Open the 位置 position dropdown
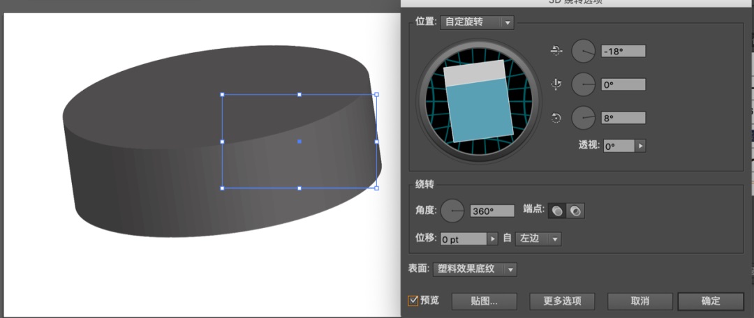Image resolution: width=754 pixels, height=318 pixels. click(x=477, y=22)
